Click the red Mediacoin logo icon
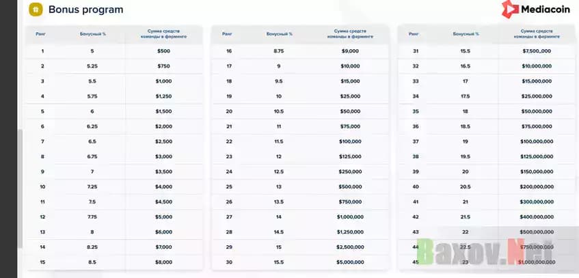The height and width of the screenshot is (278, 579). point(511,10)
